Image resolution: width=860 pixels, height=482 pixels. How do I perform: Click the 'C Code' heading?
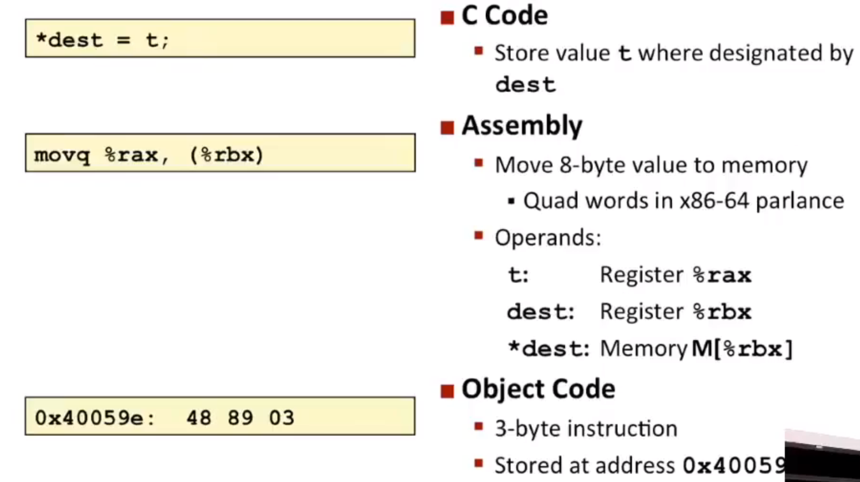[x=505, y=17]
